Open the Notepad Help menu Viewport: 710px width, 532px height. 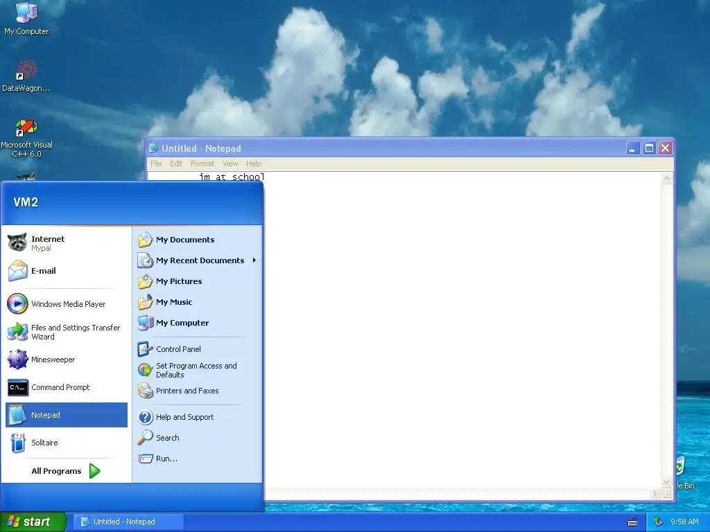click(x=254, y=163)
